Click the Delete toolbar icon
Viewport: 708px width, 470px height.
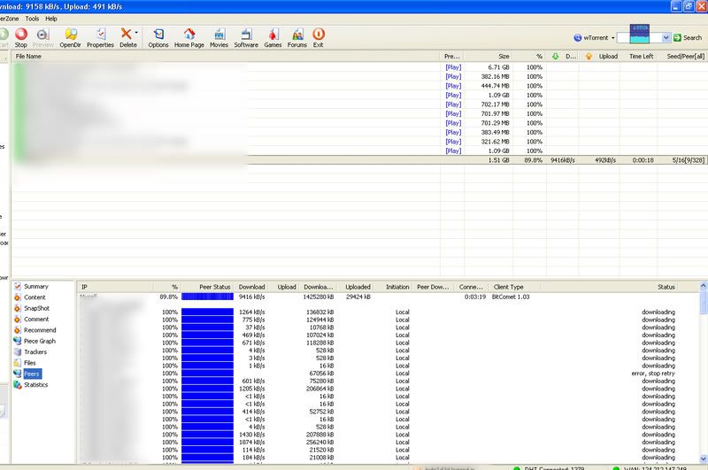tap(127, 38)
